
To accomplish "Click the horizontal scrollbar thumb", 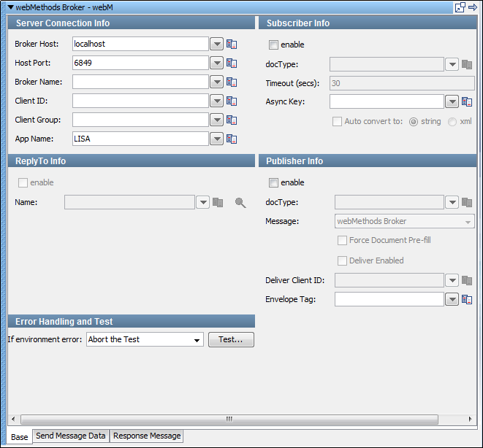I will coord(229,420).
